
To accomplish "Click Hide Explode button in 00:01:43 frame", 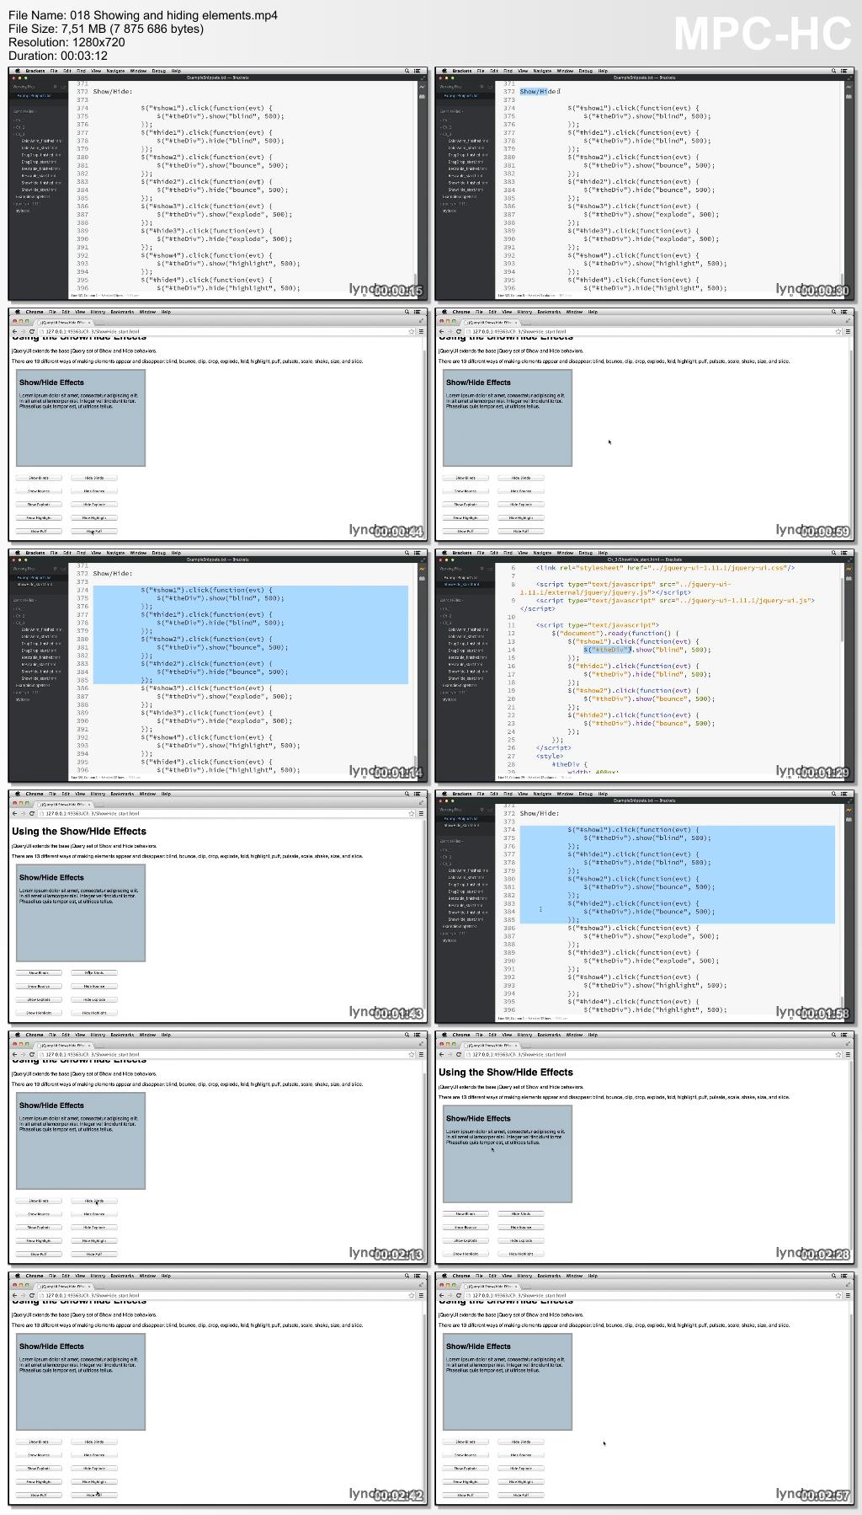I will [x=94, y=999].
